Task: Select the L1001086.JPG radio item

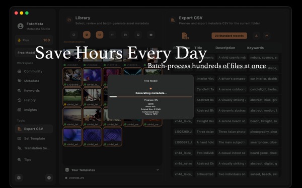Action: click(x=66, y=178)
